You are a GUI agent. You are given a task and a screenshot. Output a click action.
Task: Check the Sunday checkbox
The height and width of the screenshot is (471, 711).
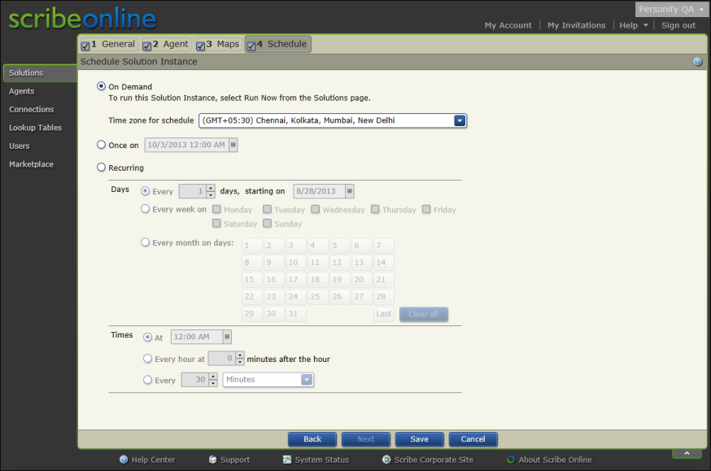click(x=267, y=223)
